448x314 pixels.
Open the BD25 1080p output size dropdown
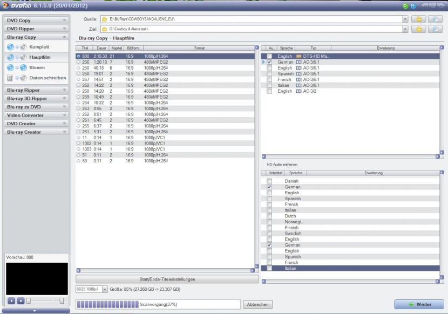[105, 289]
